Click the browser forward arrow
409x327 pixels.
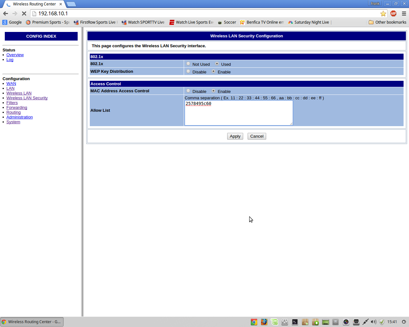pos(15,13)
